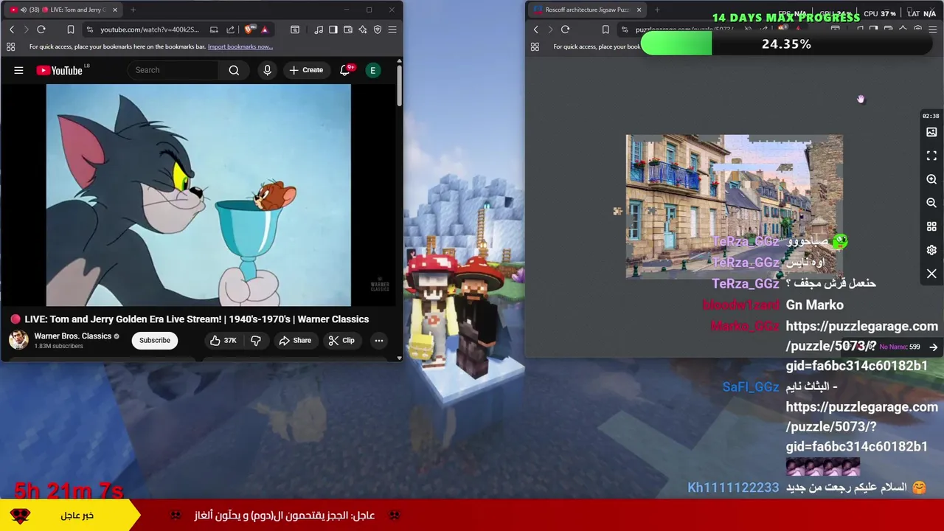Toggle the sidebar panel in YouTube browser
The width and height of the screenshot is (944, 531).
[333, 29]
